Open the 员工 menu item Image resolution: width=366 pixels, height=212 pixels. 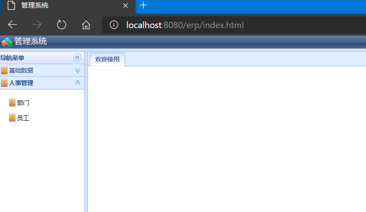click(x=23, y=118)
